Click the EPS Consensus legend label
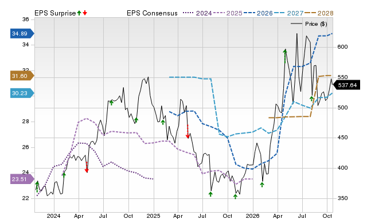367x219 pixels. tap(152, 13)
